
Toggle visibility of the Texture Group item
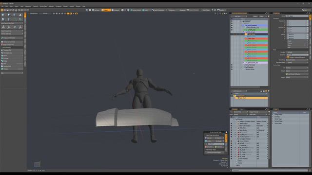tap(232, 69)
